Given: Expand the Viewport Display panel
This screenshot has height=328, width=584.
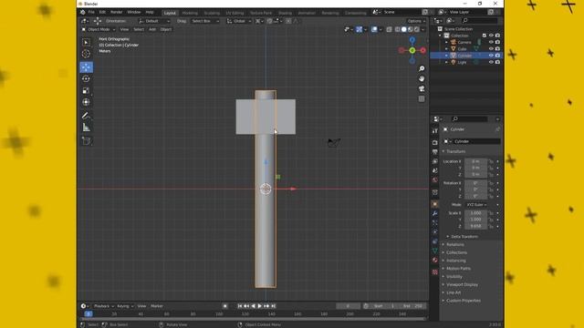Looking at the screenshot, I should click(x=462, y=284).
